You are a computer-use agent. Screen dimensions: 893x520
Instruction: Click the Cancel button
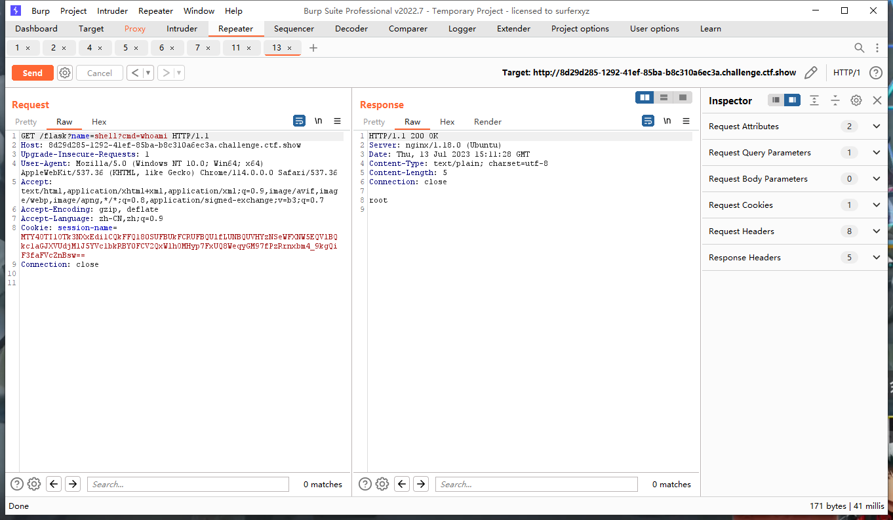pyautogui.click(x=100, y=73)
